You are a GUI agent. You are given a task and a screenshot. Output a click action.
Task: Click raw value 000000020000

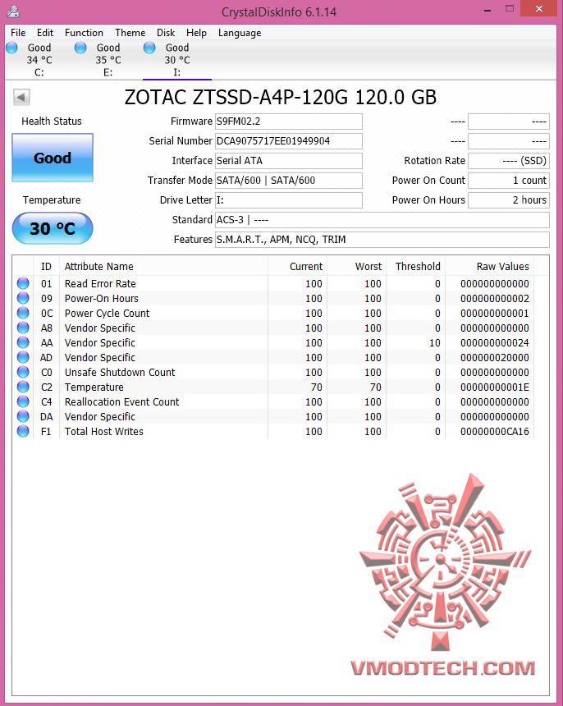(x=495, y=357)
